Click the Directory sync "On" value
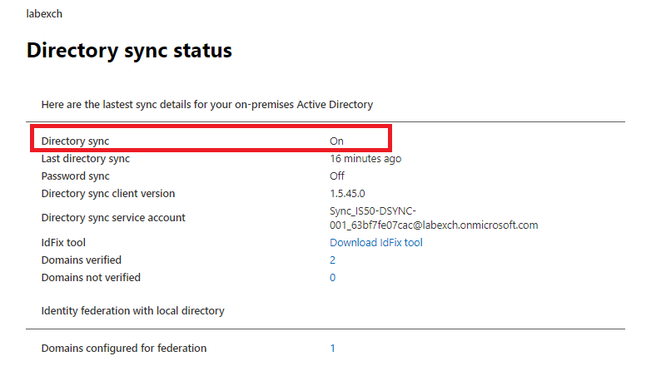646x386 pixels. point(336,141)
